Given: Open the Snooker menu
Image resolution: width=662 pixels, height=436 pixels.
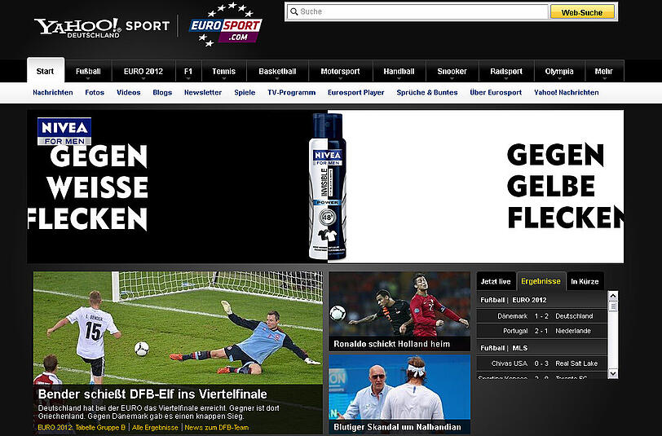Looking at the screenshot, I should 452,72.
